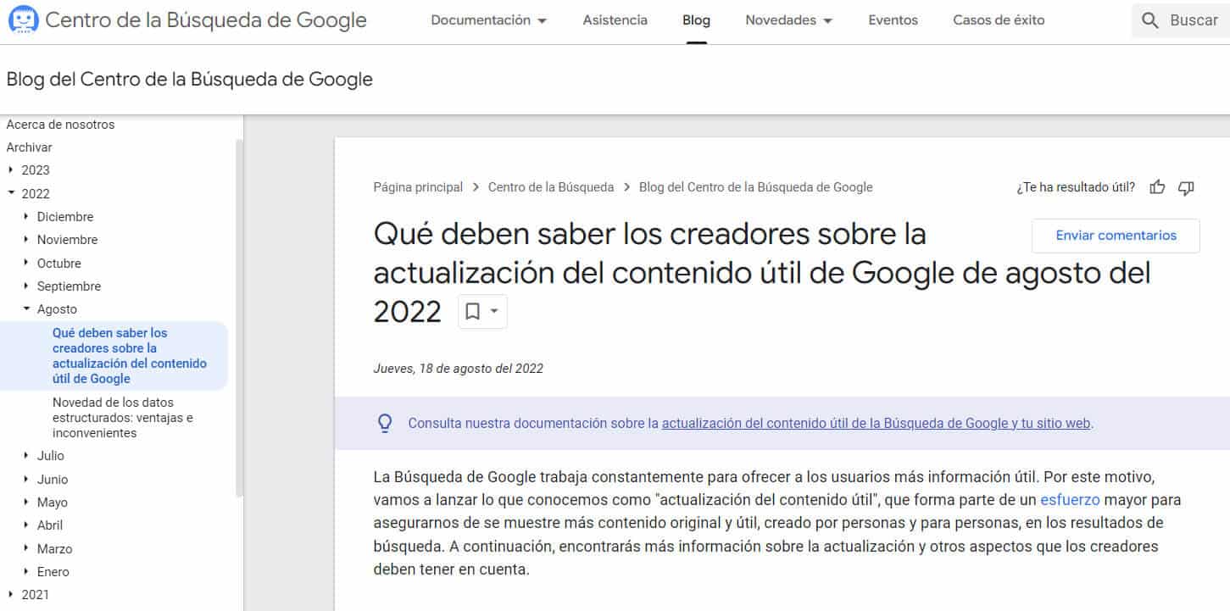Go to Página principal breadcrumb

(418, 187)
